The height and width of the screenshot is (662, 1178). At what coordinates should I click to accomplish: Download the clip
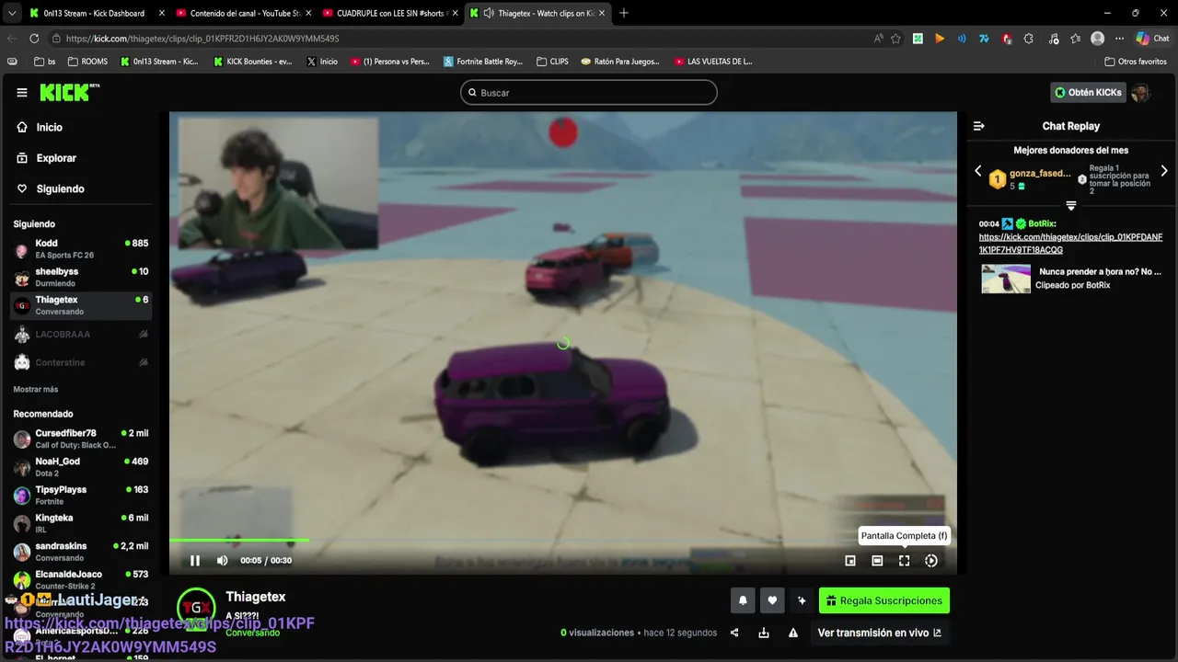[x=764, y=633]
